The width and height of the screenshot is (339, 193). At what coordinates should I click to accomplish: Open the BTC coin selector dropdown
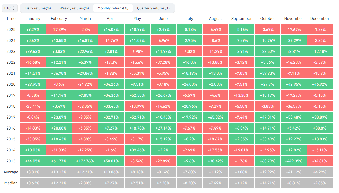[x=10, y=8]
